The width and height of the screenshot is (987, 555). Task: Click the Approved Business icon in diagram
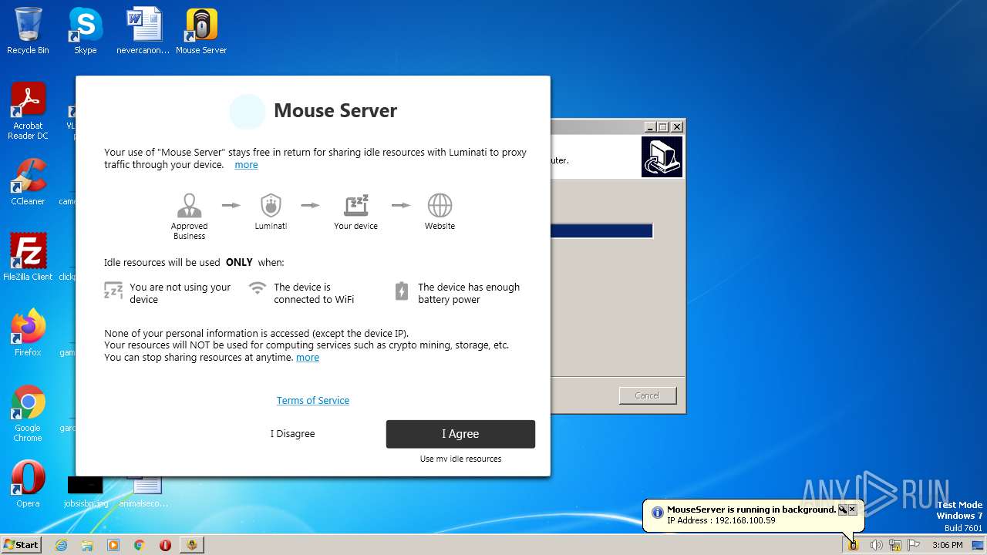[189, 206]
